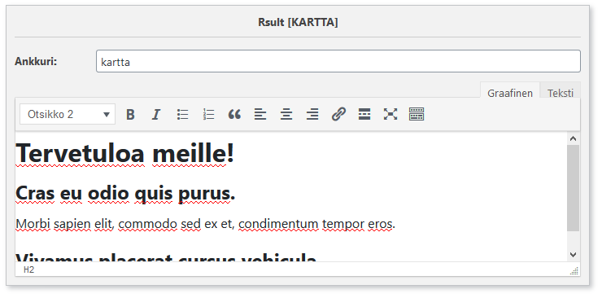Toggle the extra toolbar row
Viewport: 602px width, 298px height.
[x=417, y=115]
